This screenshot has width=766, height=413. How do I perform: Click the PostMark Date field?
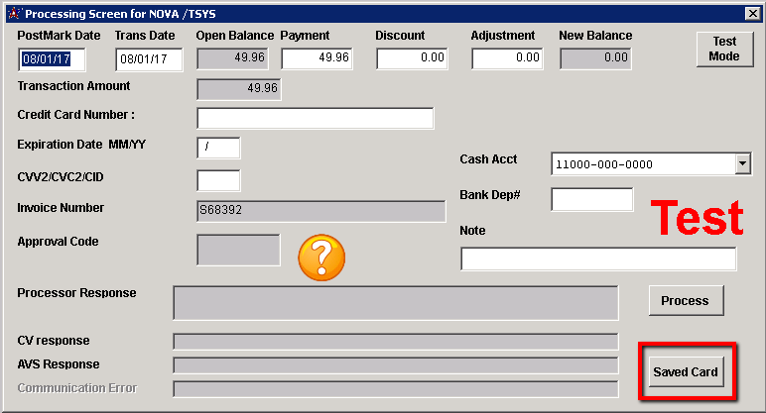pyautogui.click(x=52, y=58)
